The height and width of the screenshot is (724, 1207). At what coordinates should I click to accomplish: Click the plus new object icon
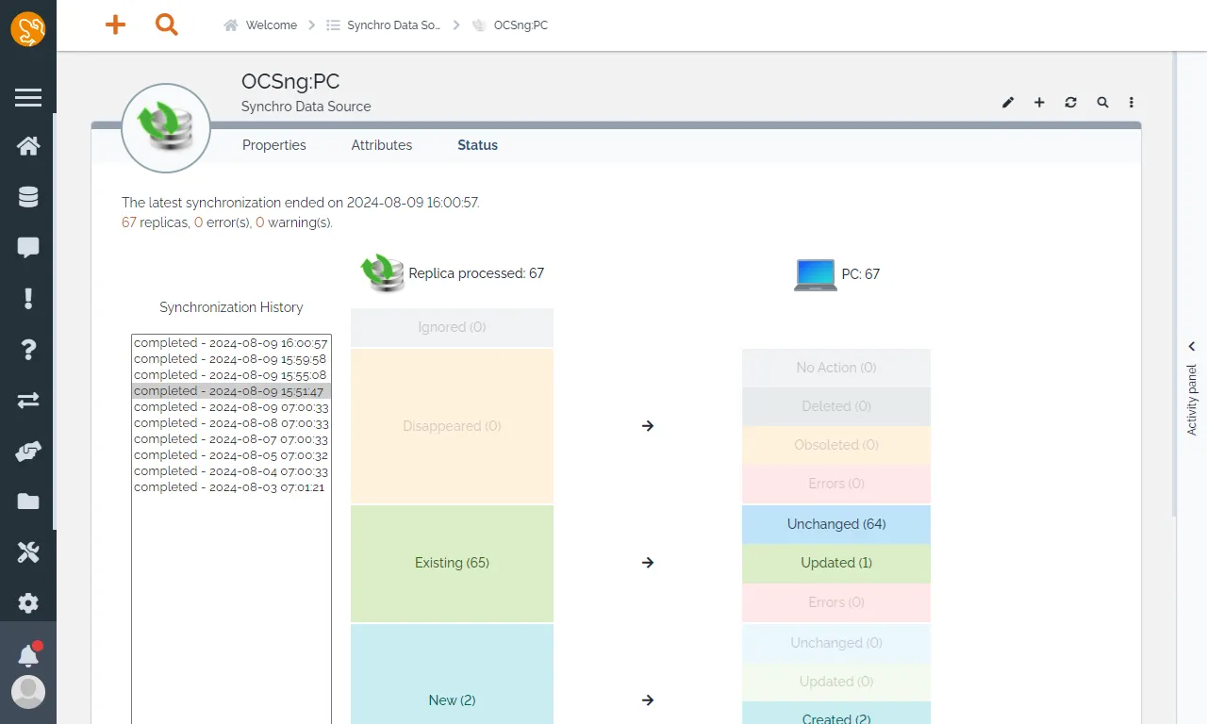click(1039, 102)
